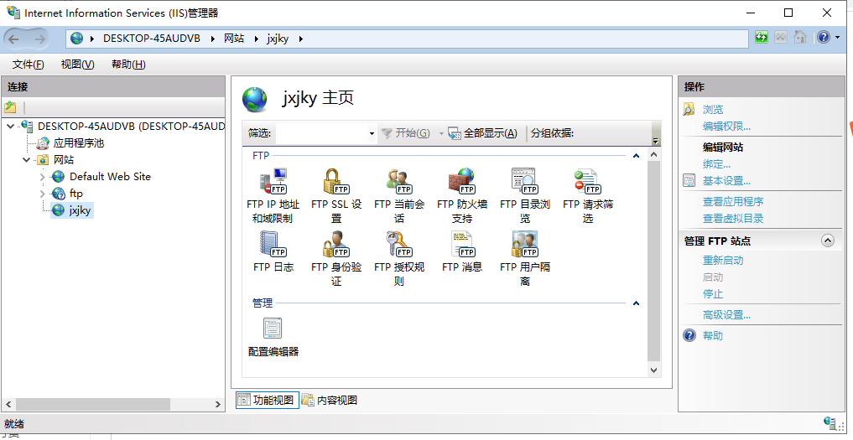Open the 文件(F) menu

[29, 65]
